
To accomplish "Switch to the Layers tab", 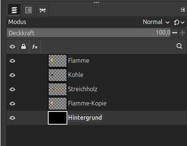I will (14, 10).
